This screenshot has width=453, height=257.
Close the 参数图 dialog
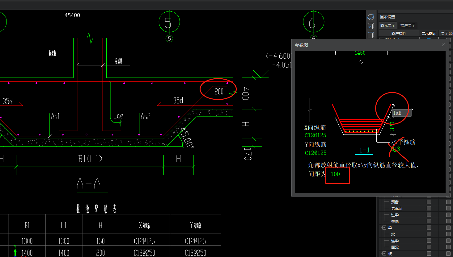(443, 45)
